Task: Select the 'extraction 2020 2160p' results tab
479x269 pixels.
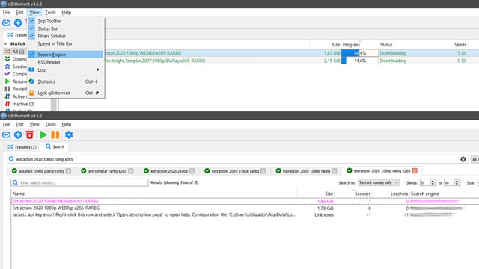Action: coord(169,171)
